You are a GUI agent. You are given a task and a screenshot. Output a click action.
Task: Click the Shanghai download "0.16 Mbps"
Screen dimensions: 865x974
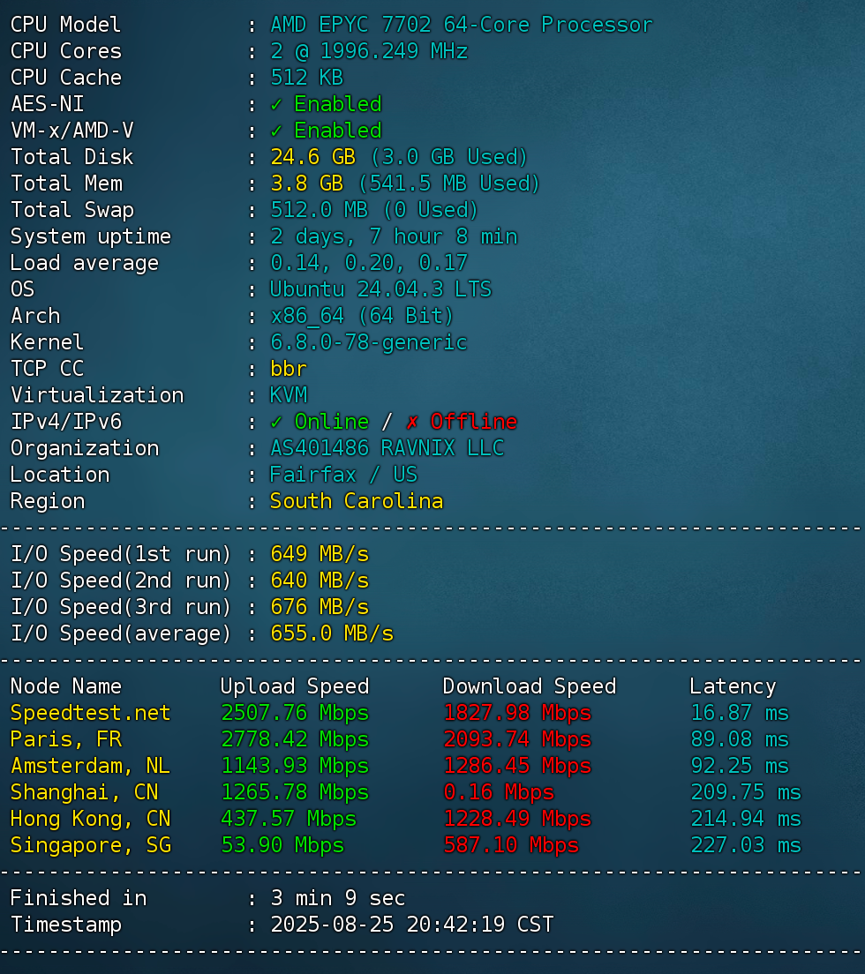tap(499, 792)
